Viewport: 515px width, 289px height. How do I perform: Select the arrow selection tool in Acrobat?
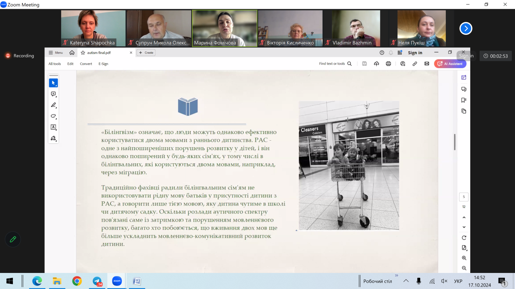pyautogui.click(x=53, y=83)
